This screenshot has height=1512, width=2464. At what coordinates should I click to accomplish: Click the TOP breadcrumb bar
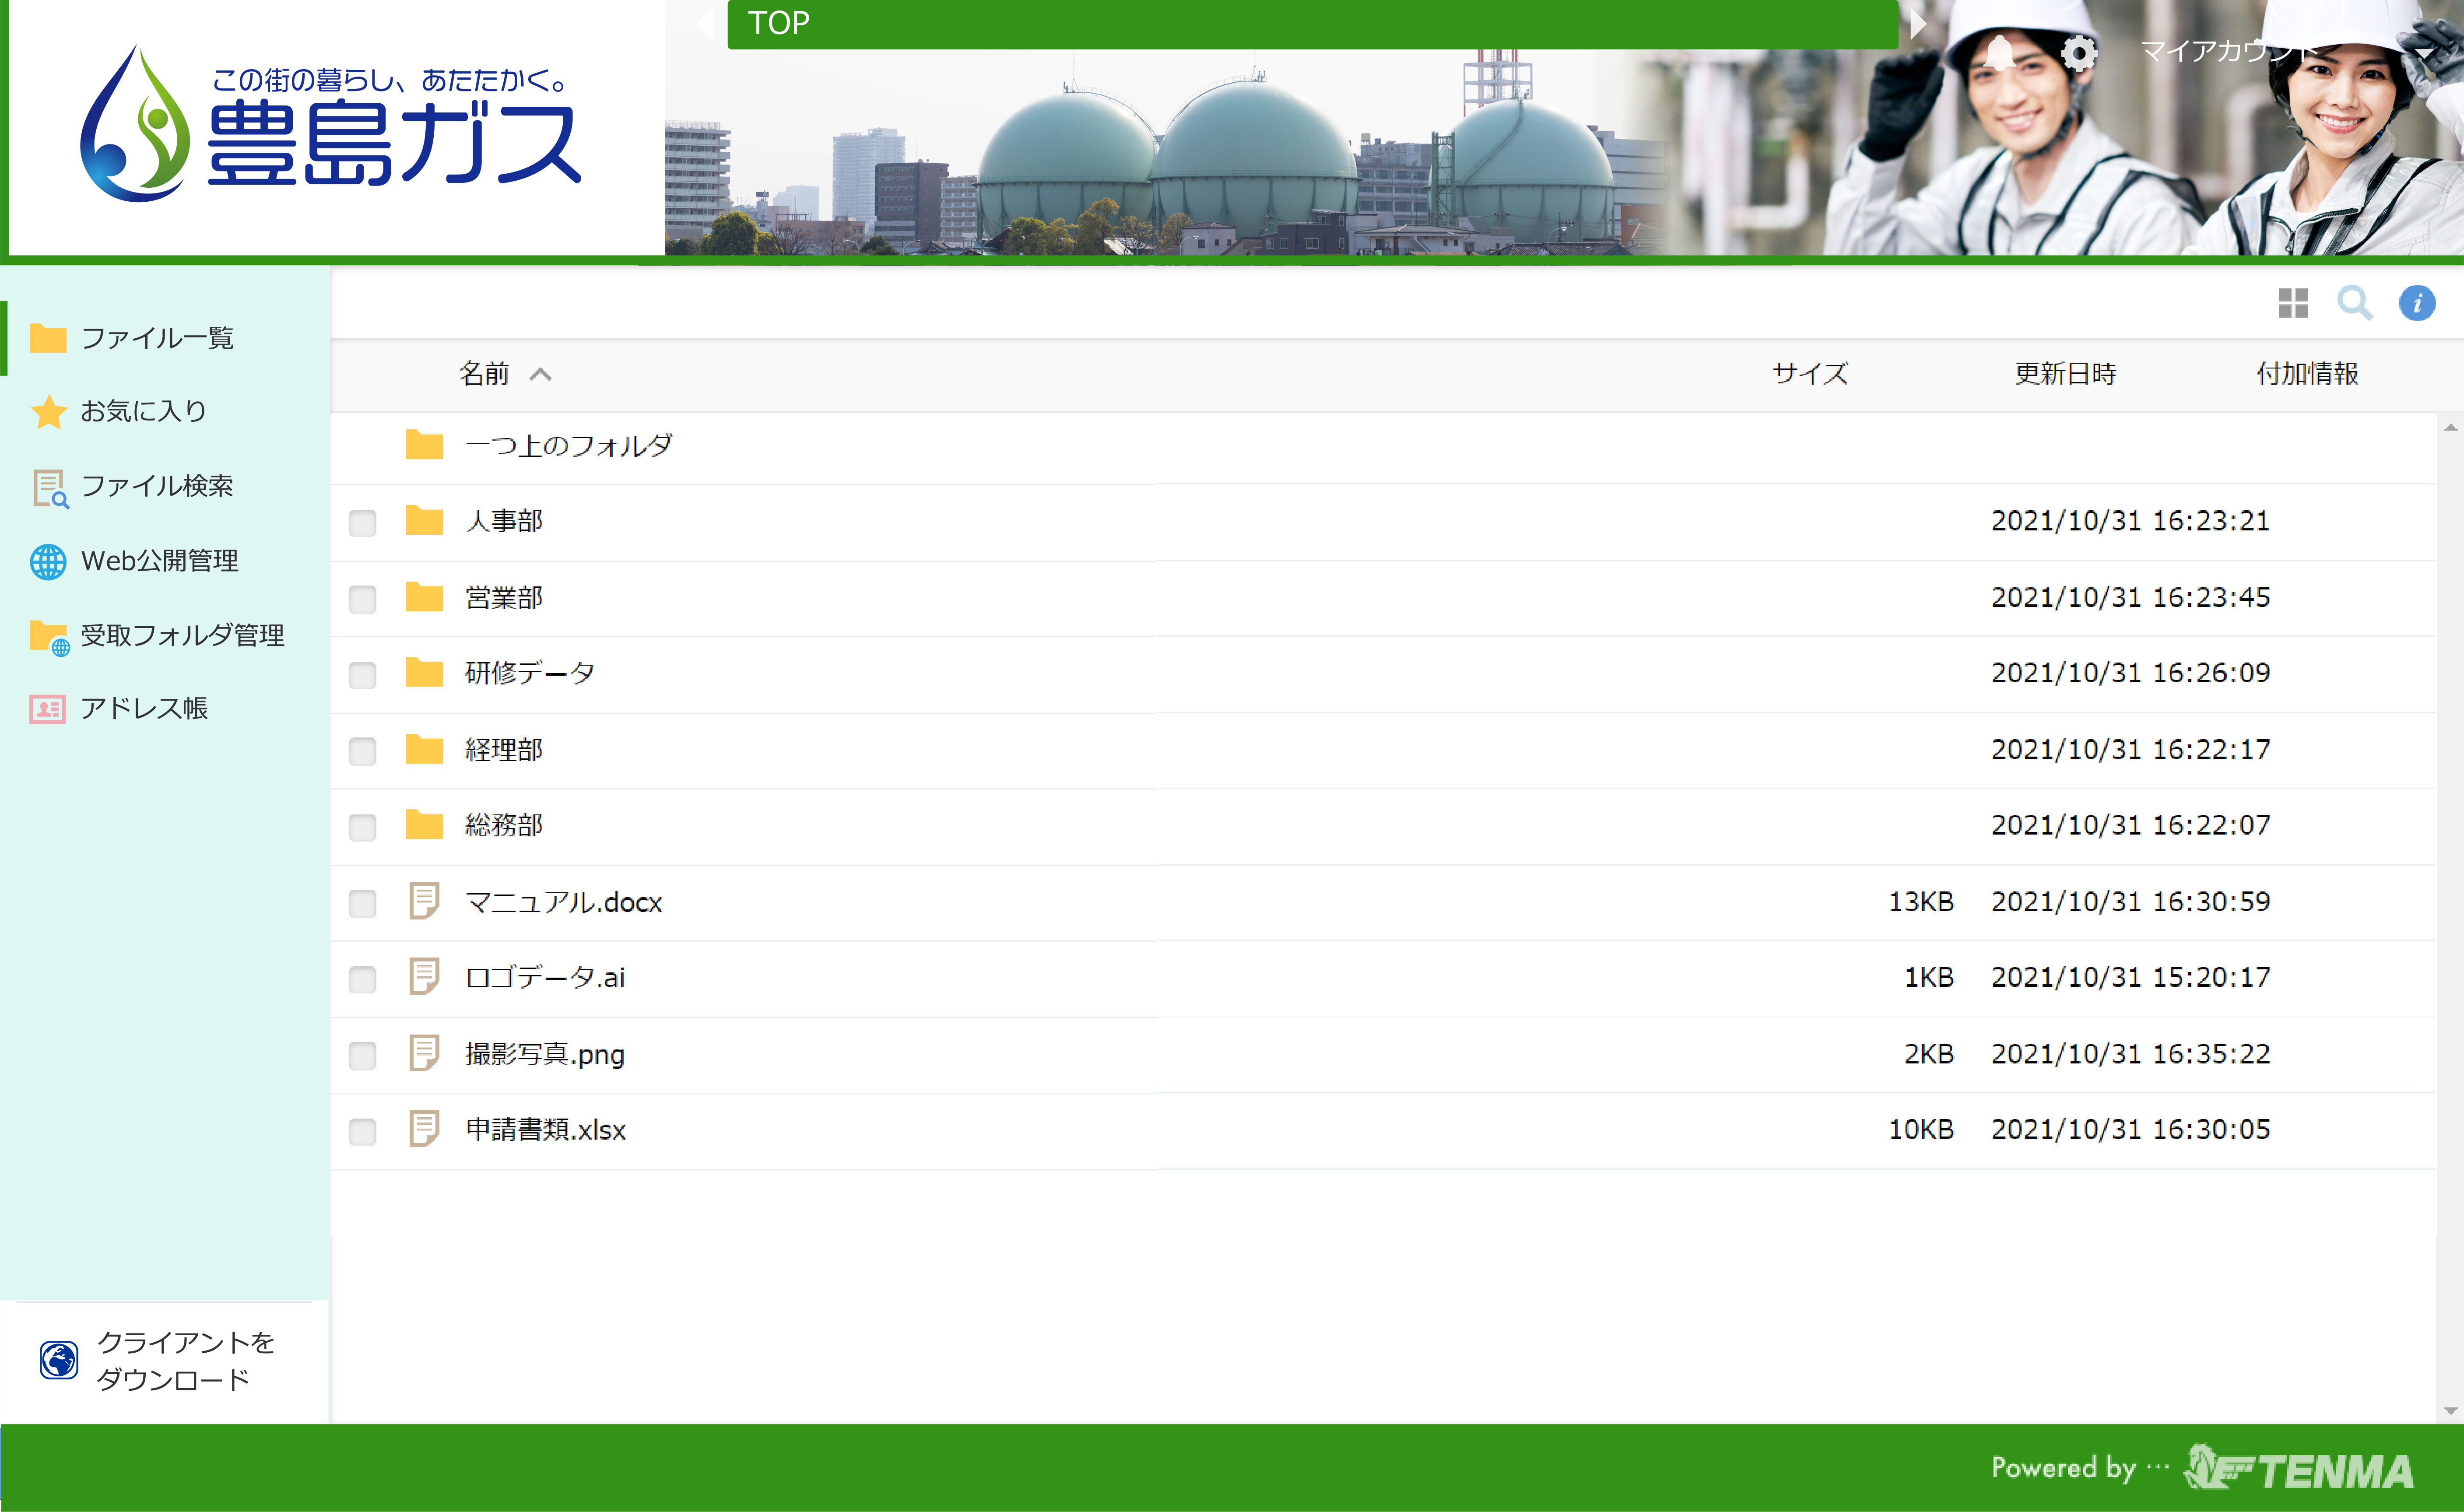[1312, 23]
